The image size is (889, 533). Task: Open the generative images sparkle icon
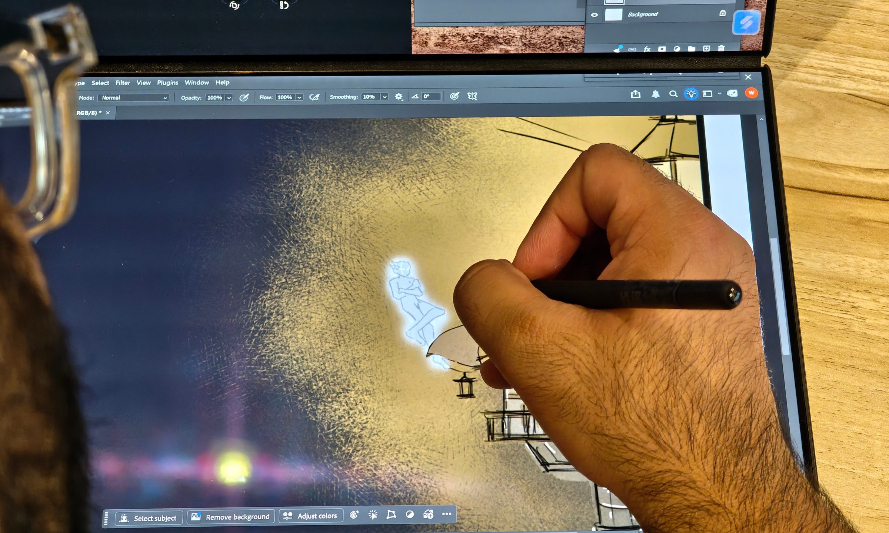(733, 93)
